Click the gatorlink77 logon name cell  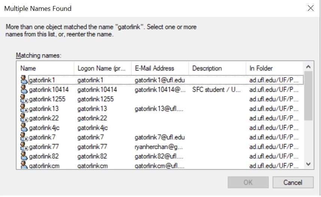point(92,147)
